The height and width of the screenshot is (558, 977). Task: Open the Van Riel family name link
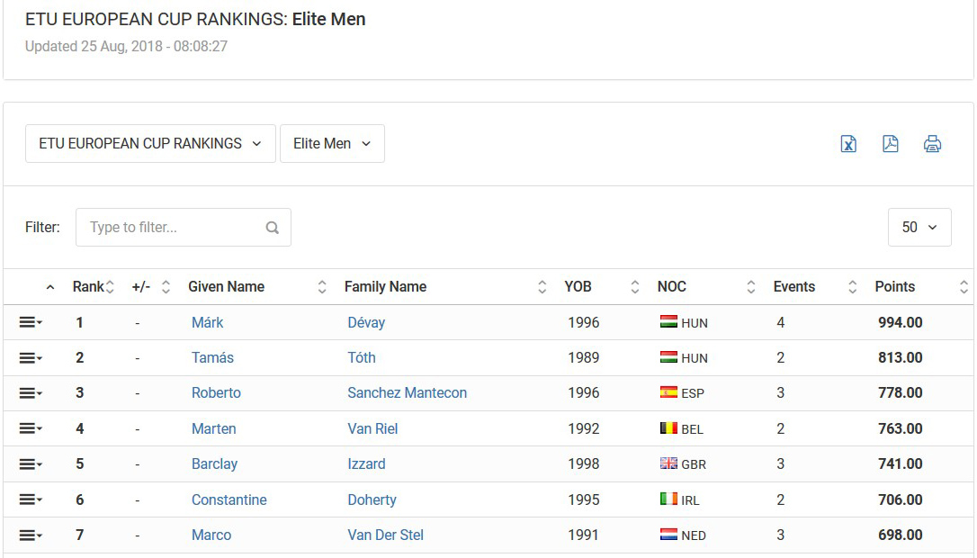coord(372,429)
